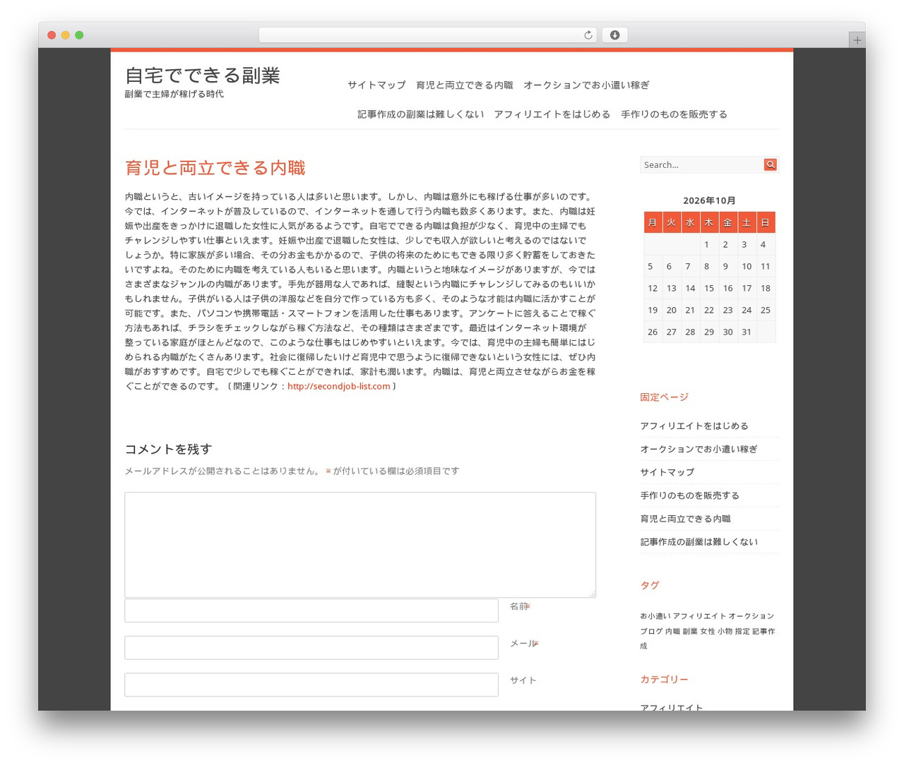The width and height of the screenshot is (904, 765).
Task: Open sidebar link サイトマップ
Action: 667,473
